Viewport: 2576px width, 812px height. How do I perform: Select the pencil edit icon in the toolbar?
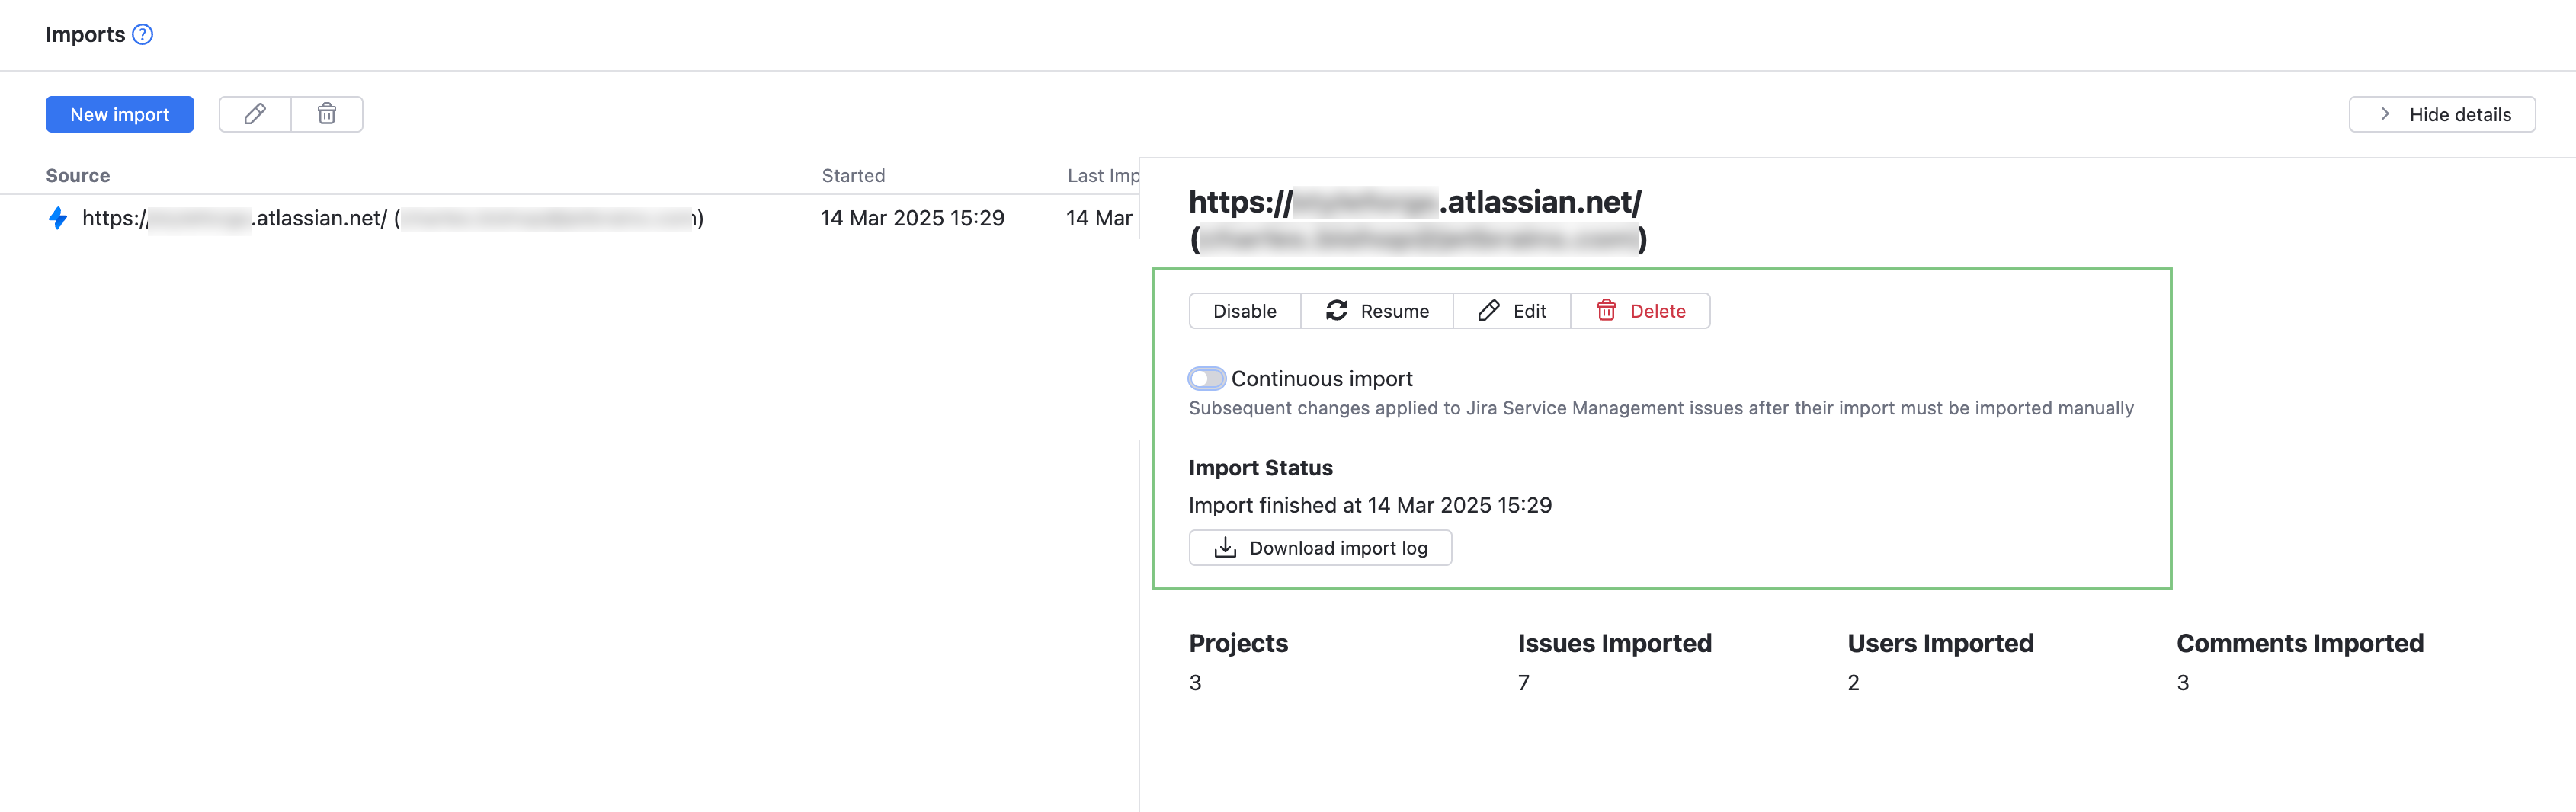coord(255,114)
